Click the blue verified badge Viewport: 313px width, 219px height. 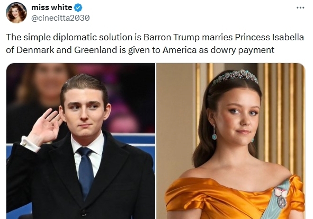click(78, 7)
